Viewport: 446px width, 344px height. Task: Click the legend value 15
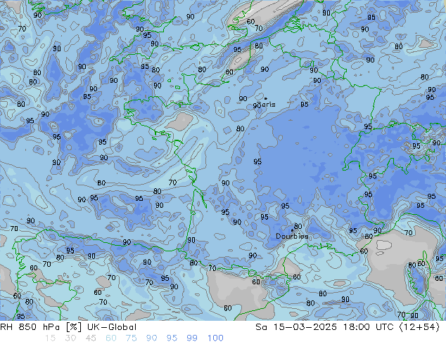point(50,338)
